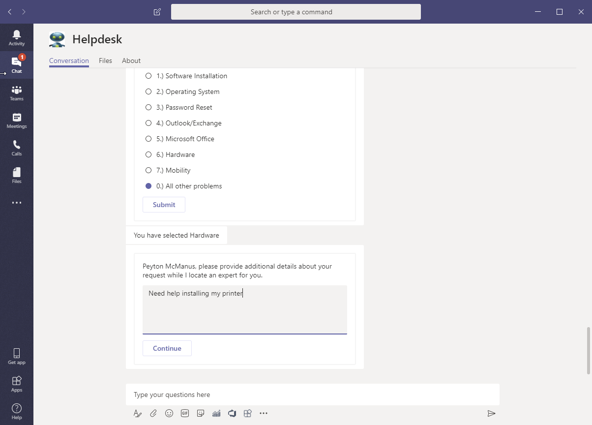592x425 pixels.
Task: Pick the Hardware radio option
Action: point(148,154)
